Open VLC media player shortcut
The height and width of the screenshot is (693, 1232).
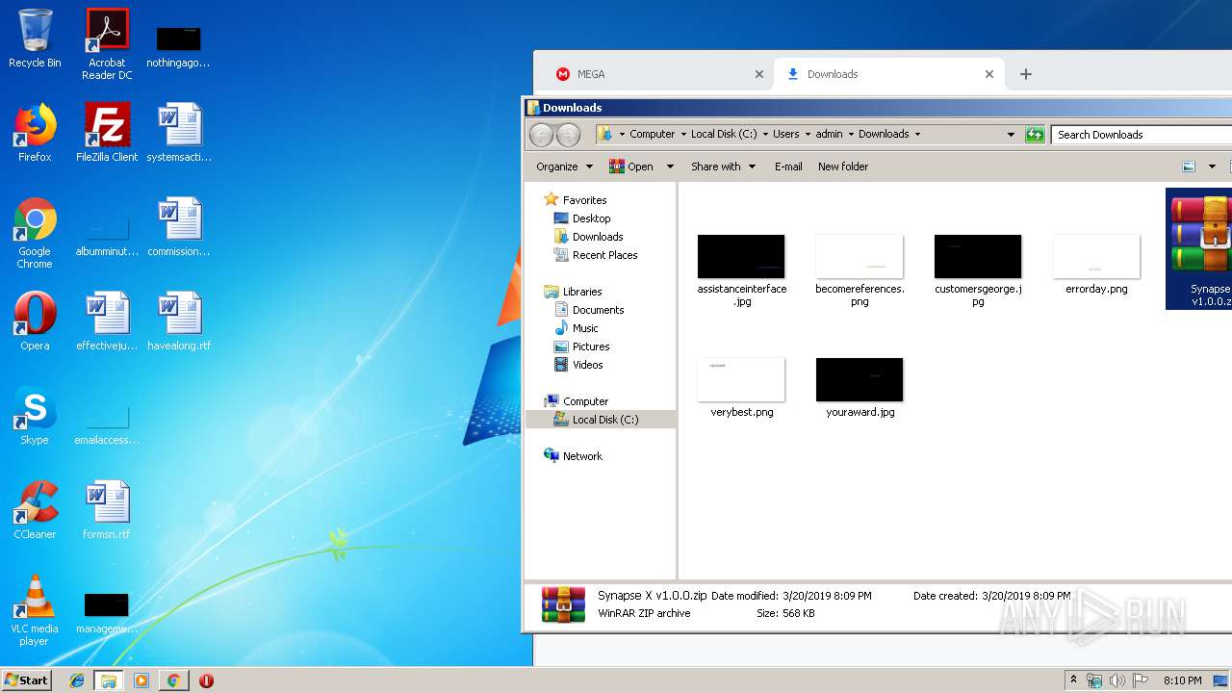pos(35,610)
